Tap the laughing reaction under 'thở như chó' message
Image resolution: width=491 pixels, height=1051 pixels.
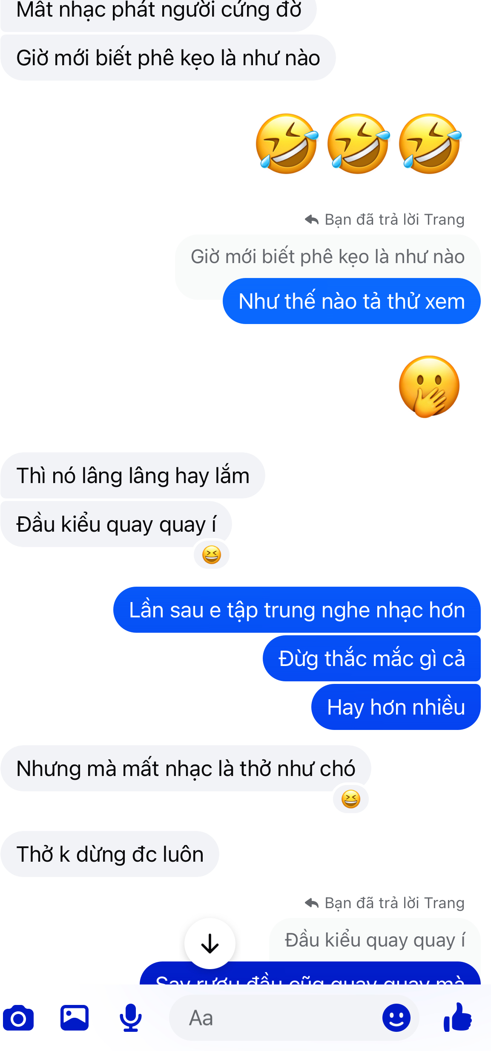tap(351, 799)
